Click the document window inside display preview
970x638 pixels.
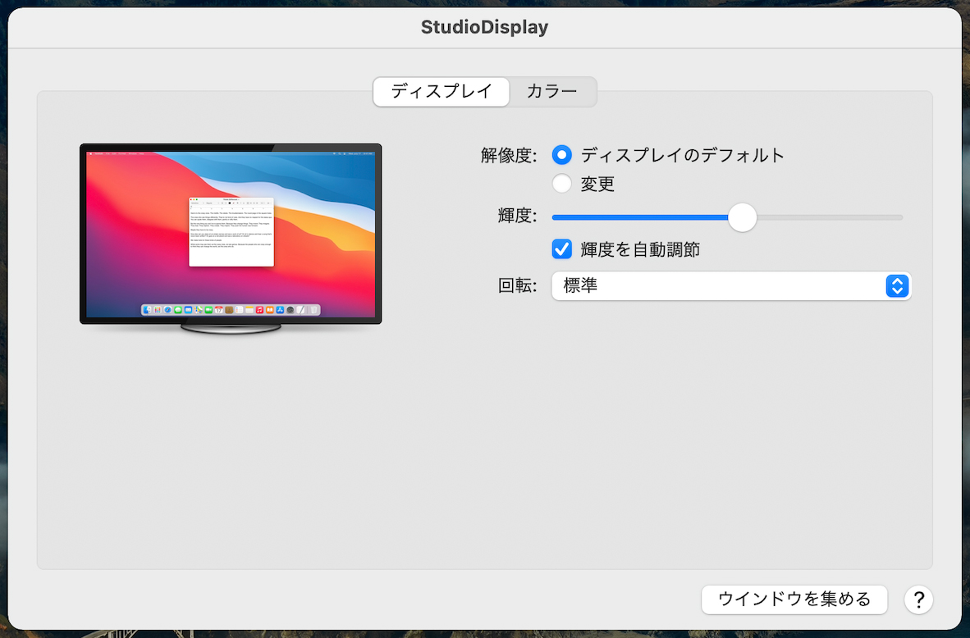pyautogui.click(x=231, y=232)
